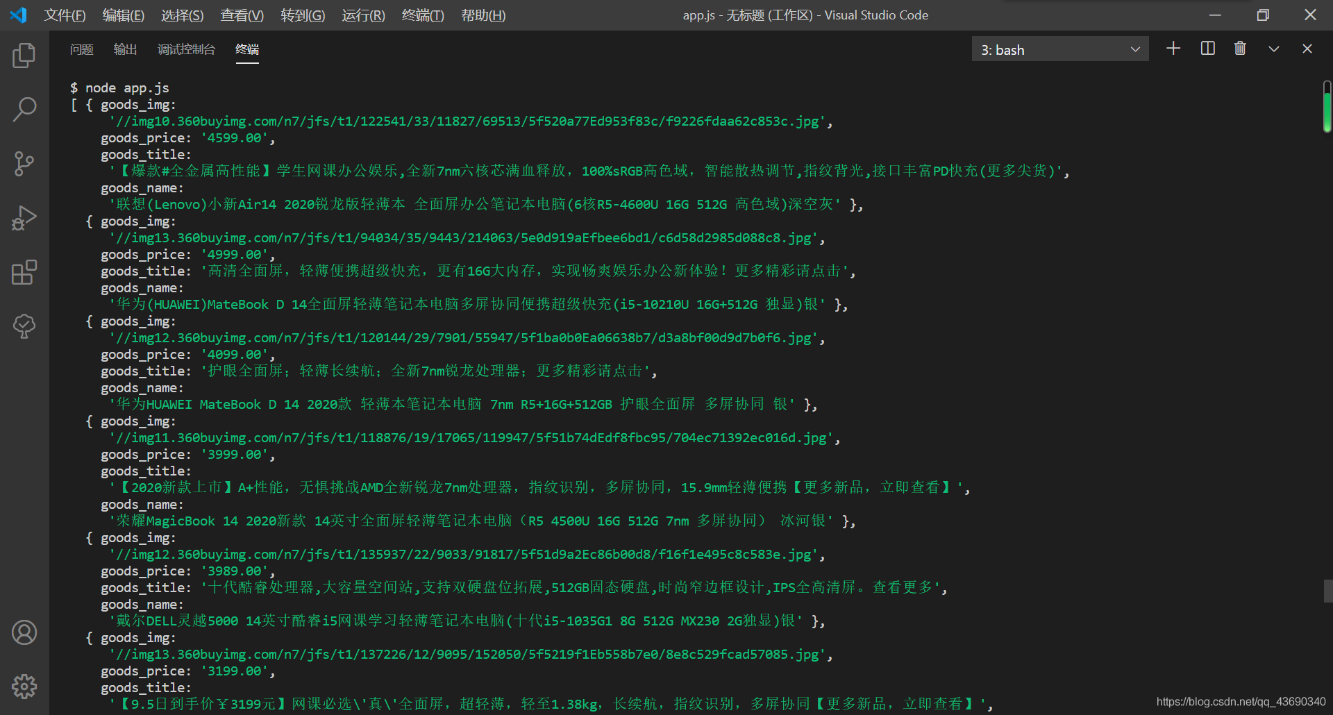Open the 帮助(H) menu
Screen dimensions: 1333x715
tap(483, 15)
